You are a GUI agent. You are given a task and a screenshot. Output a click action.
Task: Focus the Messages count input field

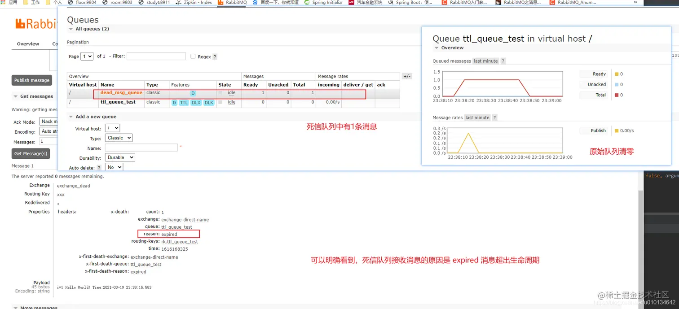[x=48, y=141]
